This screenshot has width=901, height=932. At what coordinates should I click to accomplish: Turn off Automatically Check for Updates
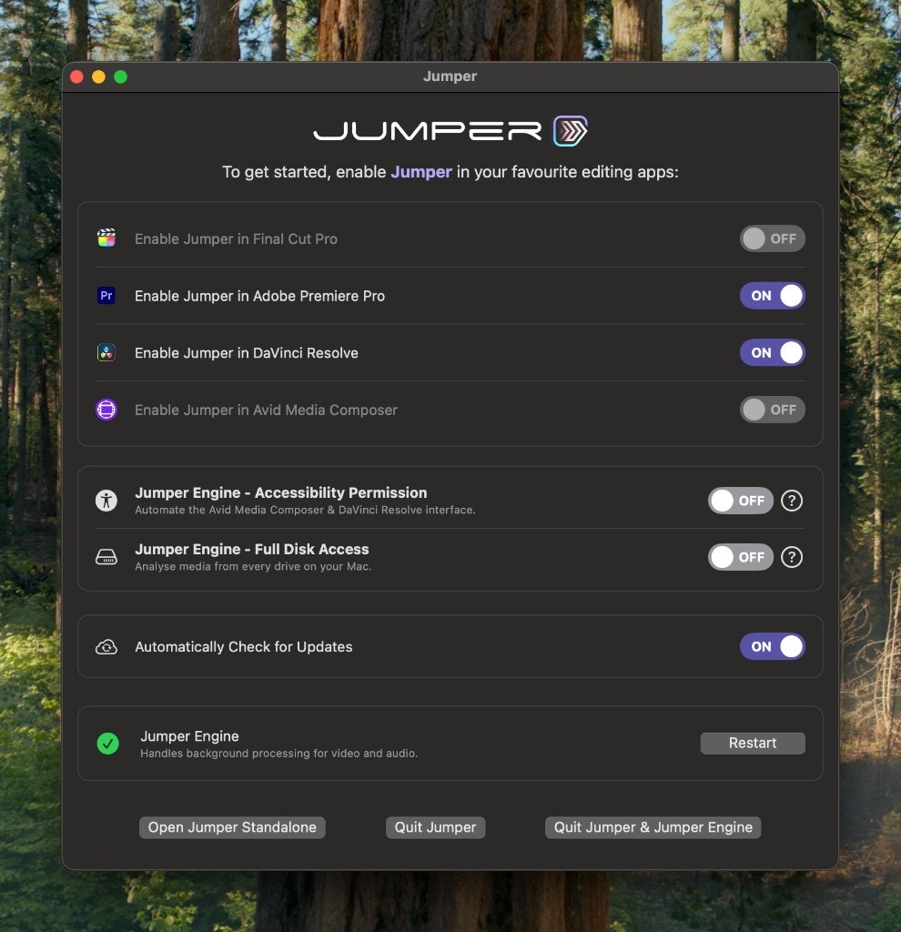(x=773, y=646)
